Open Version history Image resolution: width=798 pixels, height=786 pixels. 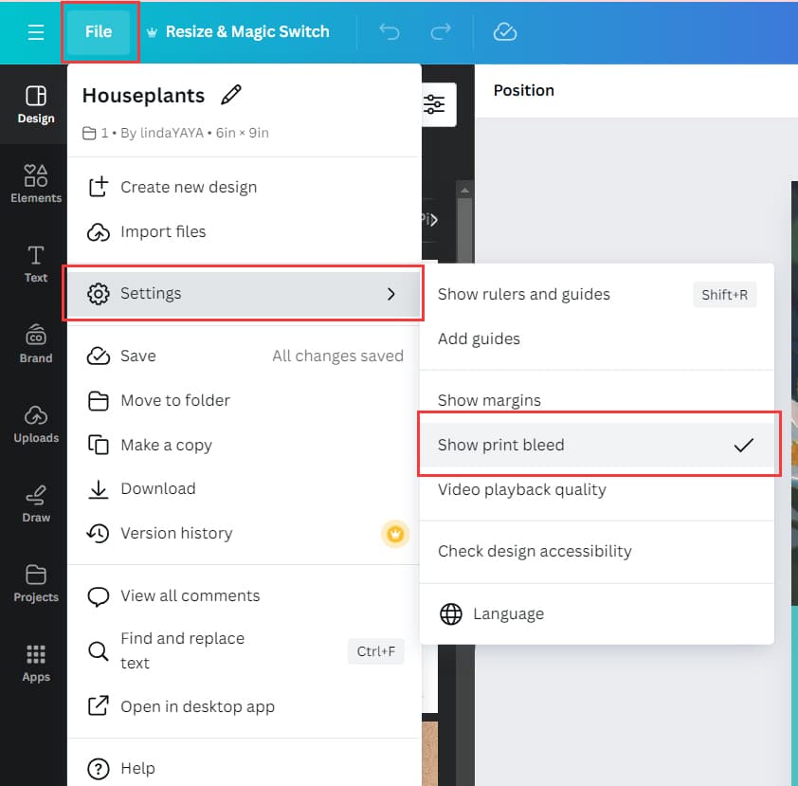point(244,533)
